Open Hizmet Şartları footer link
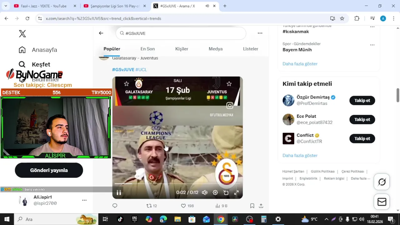 [293, 172]
